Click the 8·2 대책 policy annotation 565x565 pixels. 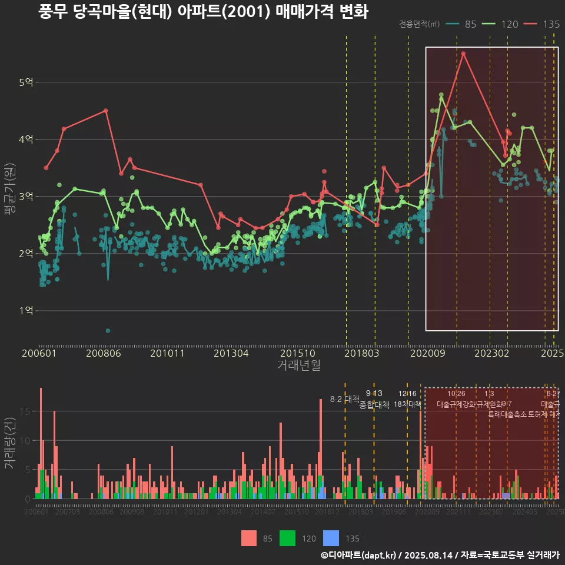click(x=345, y=399)
